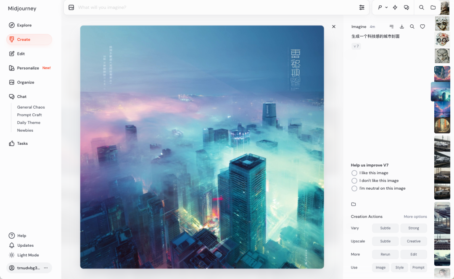The image size is (454, 279).
Task: Click the Personalize icon in sidebar
Action: pyautogui.click(x=12, y=68)
